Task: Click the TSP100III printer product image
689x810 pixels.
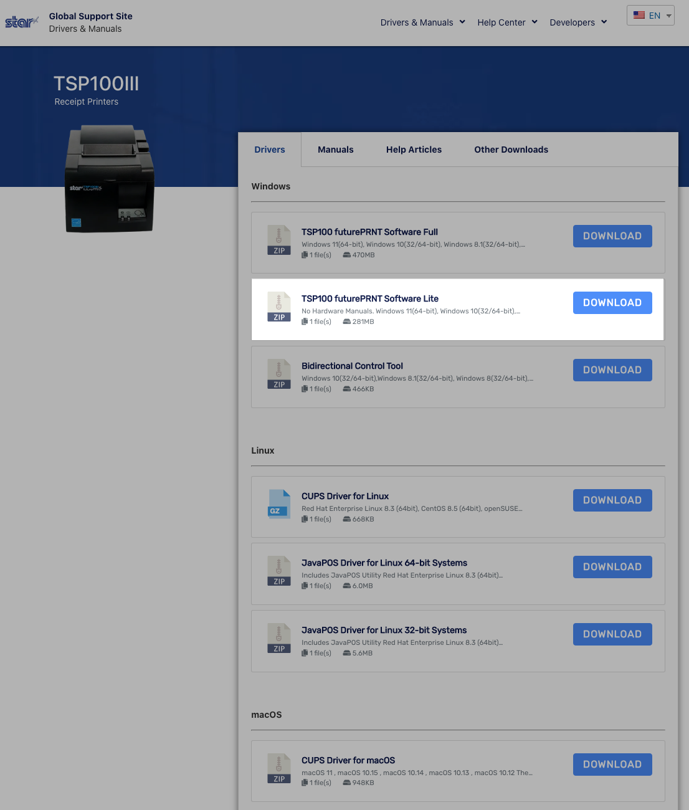Action: click(x=108, y=179)
